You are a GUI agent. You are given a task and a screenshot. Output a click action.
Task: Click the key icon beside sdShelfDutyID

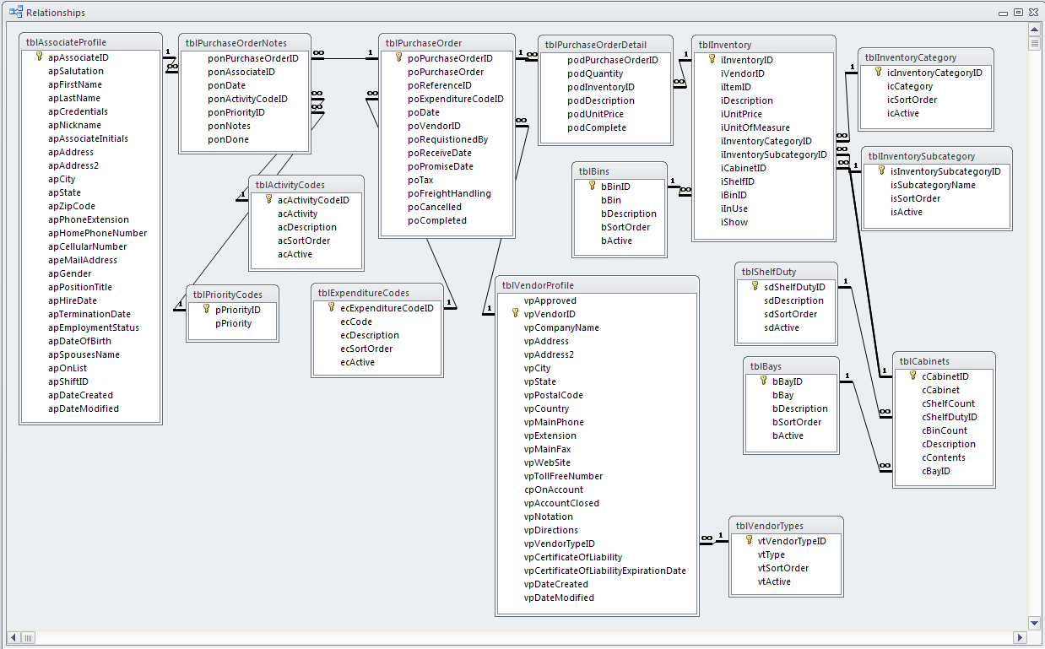pos(753,286)
